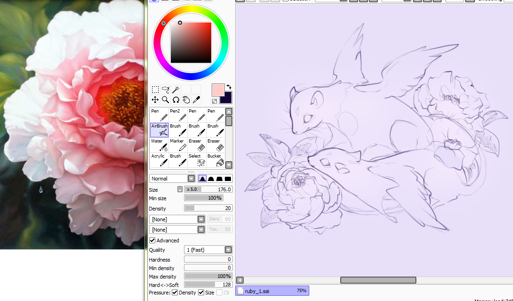Screen dimensions: 513x301
Task: Click the transparent color checkerboard icon
Action: click(x=214, y=101)
